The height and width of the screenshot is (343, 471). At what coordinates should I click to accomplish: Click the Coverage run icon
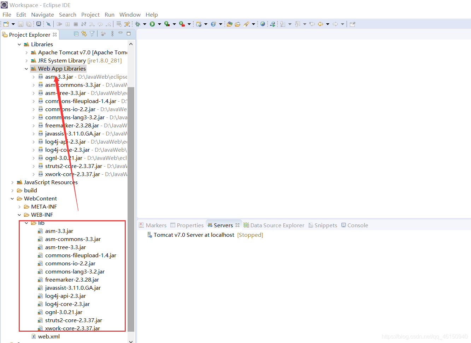[x=167, y=24]
